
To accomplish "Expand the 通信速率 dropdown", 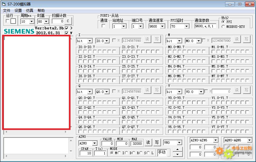I will [x=162, y=26].
